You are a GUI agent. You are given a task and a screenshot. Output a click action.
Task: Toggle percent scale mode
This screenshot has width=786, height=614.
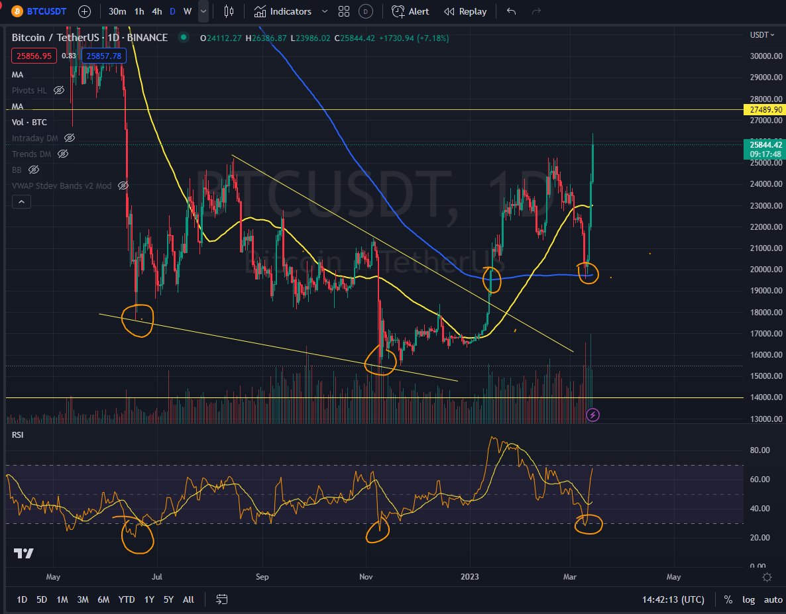pyautogui.click(x=728, y=599)
